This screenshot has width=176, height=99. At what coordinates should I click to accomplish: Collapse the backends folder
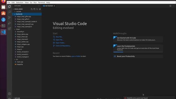click(15, 14)
